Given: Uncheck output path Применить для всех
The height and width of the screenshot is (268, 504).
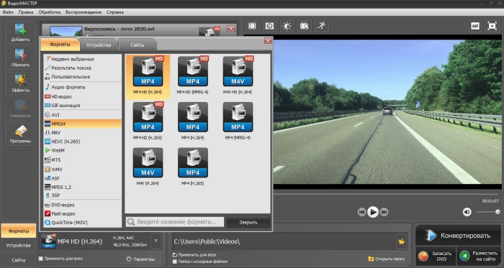Looking at the screenshot, I should [x=174, y=255].
